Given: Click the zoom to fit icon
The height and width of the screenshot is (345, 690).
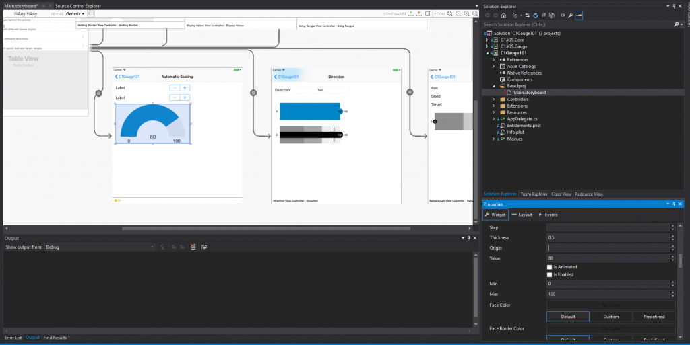Looking at the screenshot, I should (x=449, y=13).
